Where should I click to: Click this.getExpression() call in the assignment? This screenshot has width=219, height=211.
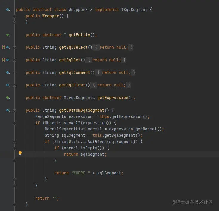point(123,116)
